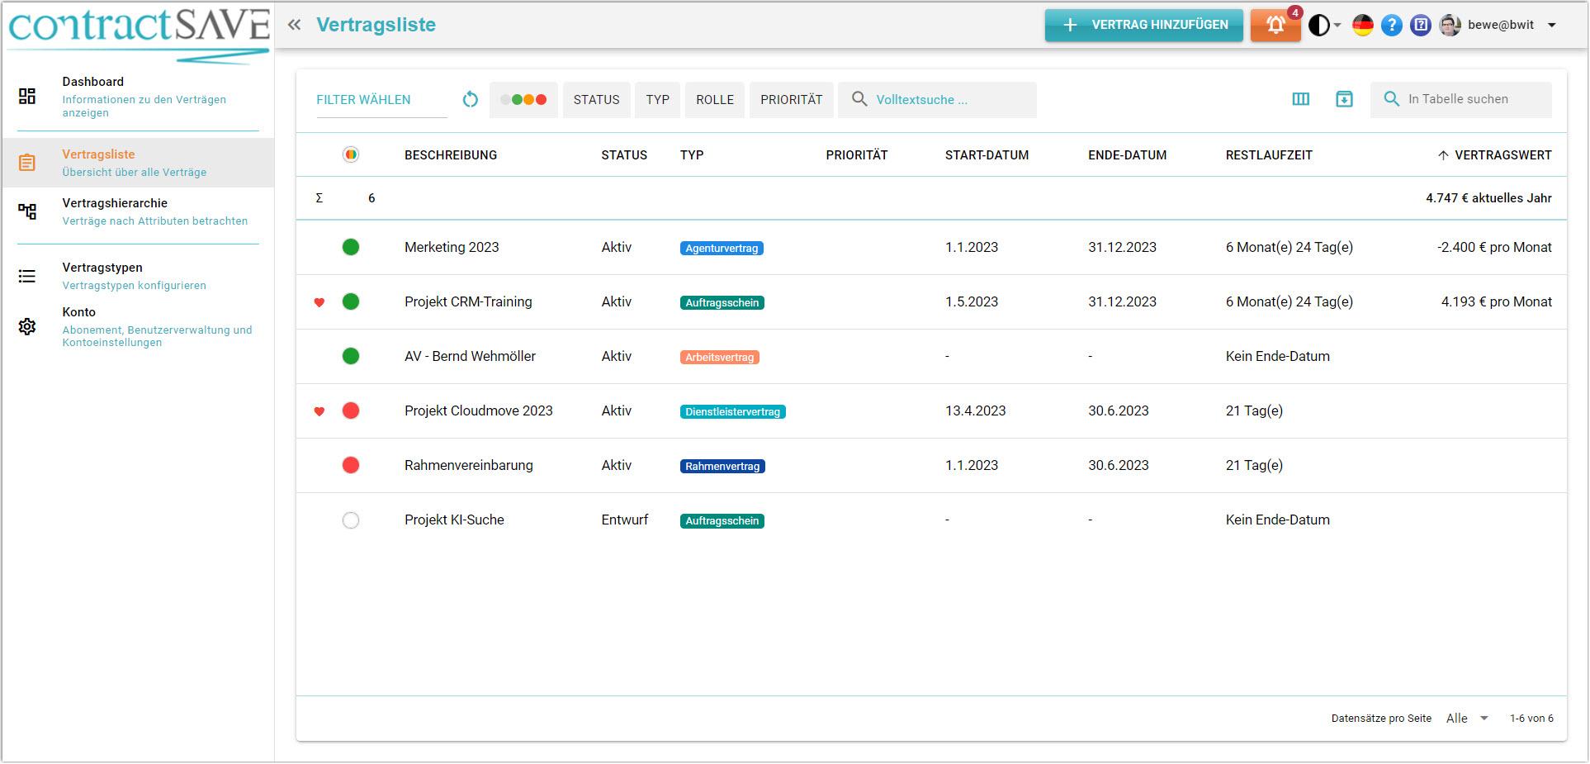Open the records-per-page Alle dropdown
This screenshot has height=764, width=1590.
tap(1467, 719)
